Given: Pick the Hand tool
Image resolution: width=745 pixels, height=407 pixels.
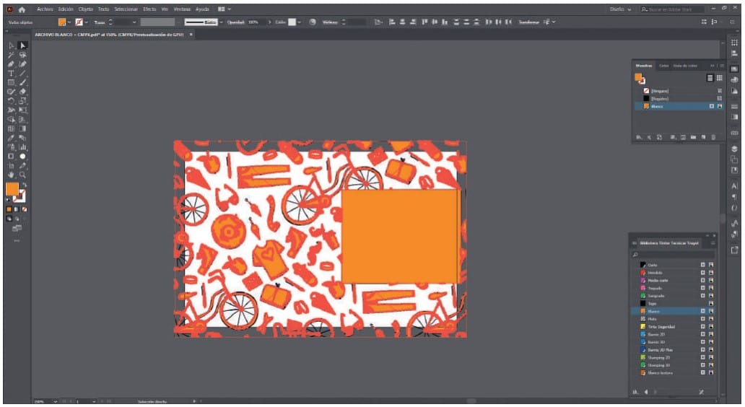Looking at the screenshot, I should point(11,174).
